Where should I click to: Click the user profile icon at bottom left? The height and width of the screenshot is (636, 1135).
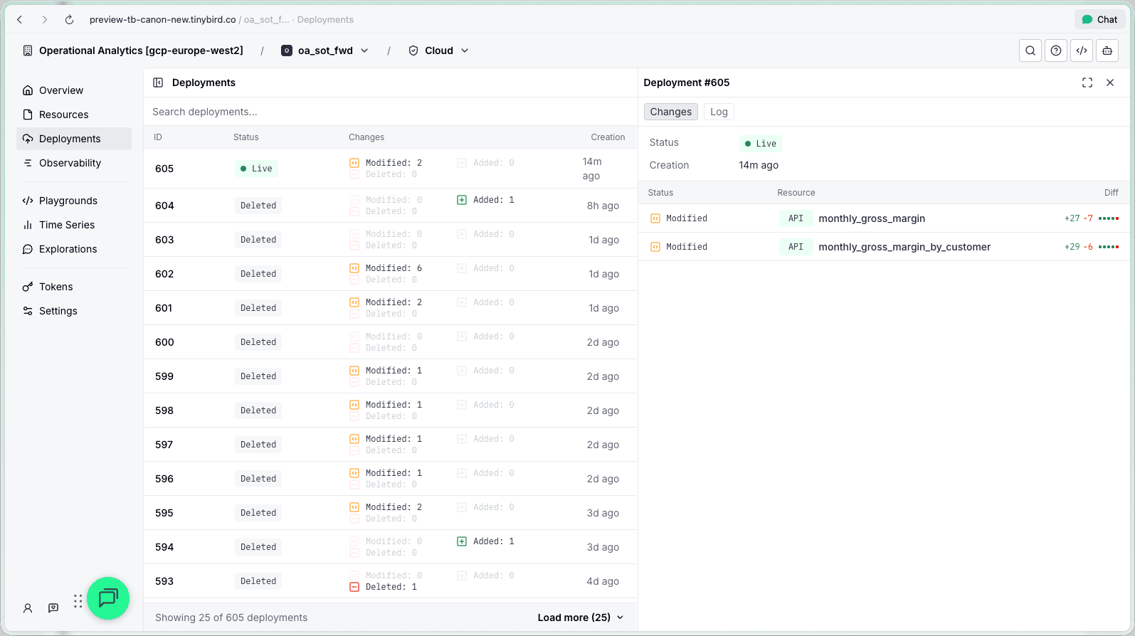(28, 608)
